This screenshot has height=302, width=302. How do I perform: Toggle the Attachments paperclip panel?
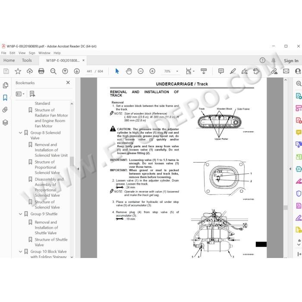5,110
